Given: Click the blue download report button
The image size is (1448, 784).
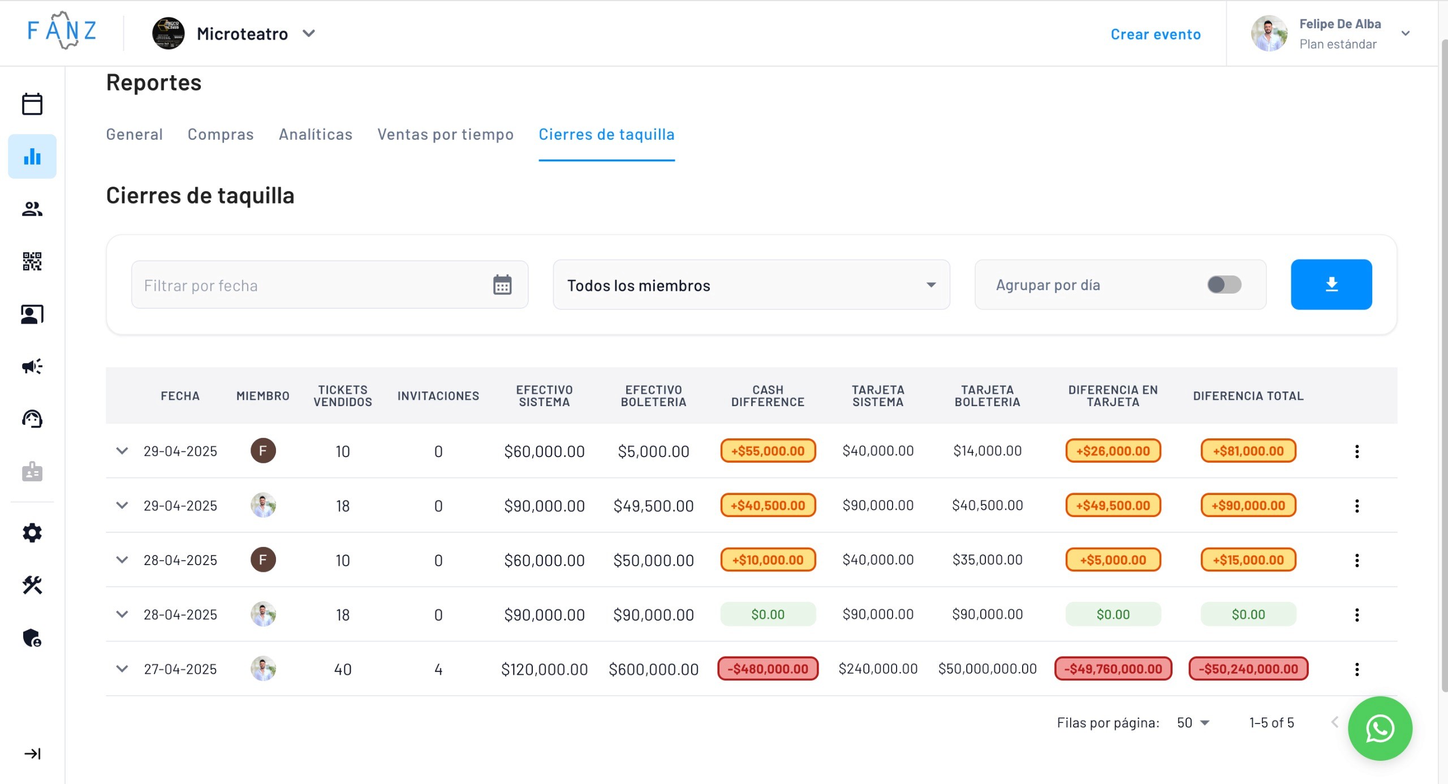Looking at the screenshot, I should pyautogui.click(x=1331, y=285).
